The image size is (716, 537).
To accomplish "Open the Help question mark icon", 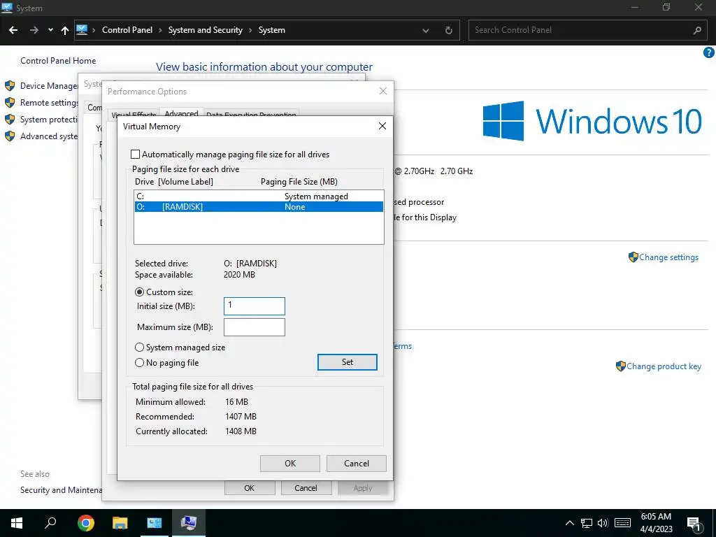I will click(708, 52).
